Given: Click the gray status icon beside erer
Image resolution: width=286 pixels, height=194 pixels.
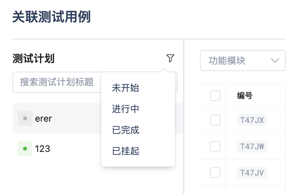Looking at the screenshot, I should tap(25, 118).
